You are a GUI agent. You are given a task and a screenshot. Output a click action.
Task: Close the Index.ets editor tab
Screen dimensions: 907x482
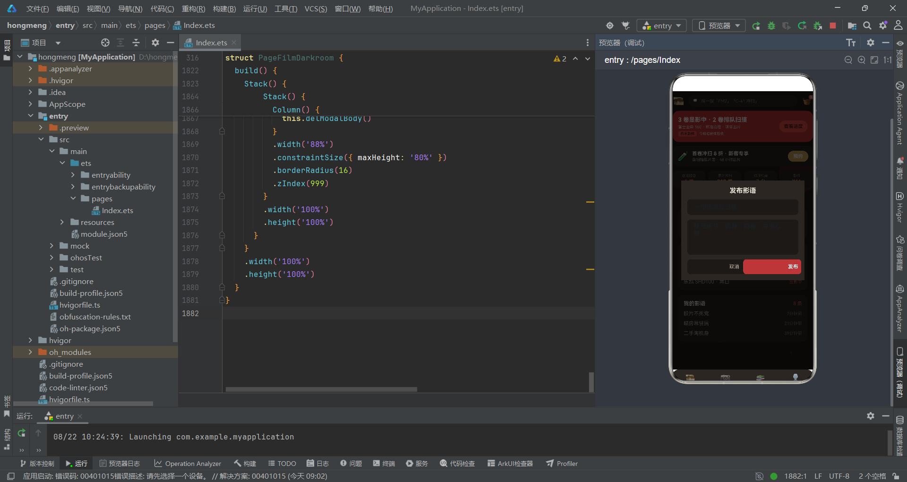pyautogui.click(x=234, y=43)
